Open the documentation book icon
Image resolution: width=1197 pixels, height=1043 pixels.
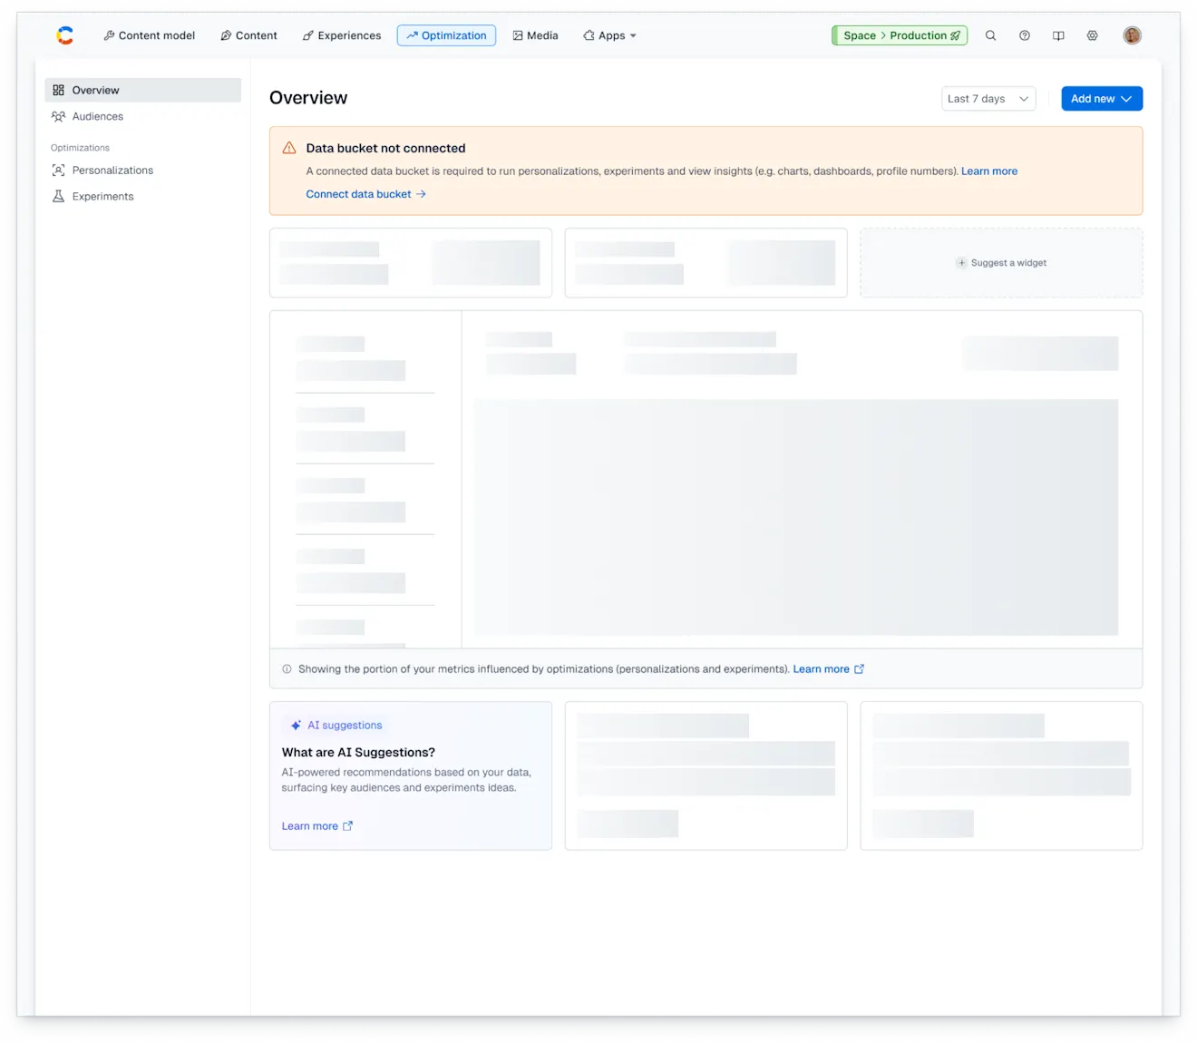coord(1058,35)
